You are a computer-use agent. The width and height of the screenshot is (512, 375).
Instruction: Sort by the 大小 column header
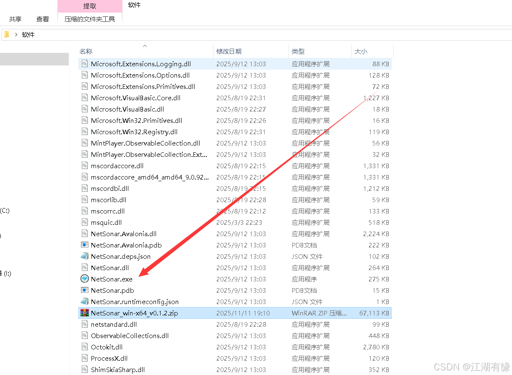(361, 51)
